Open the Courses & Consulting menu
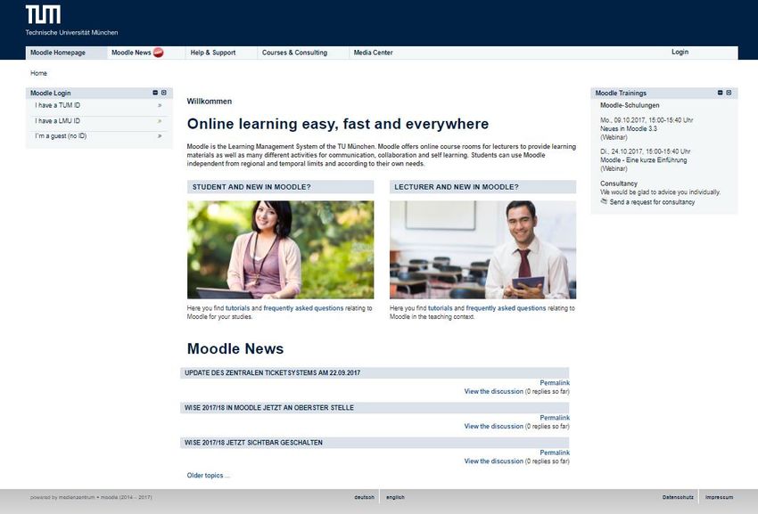Image resolution: width=758 pixels, height=514 pixels. point(294,53)
